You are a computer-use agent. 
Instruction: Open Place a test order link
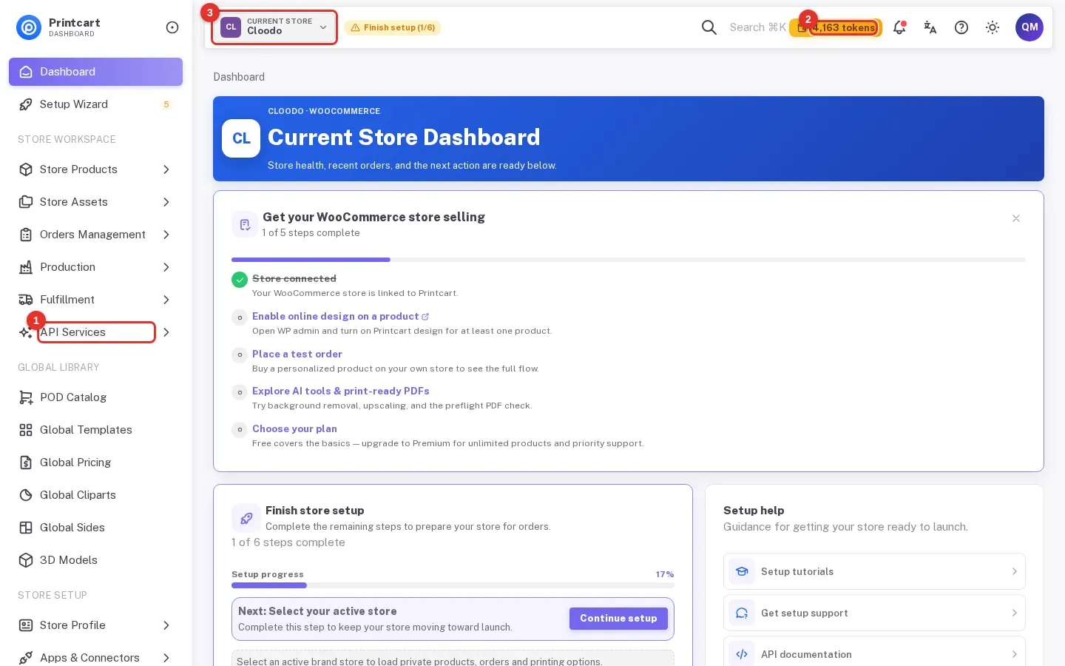click(297, 354)
